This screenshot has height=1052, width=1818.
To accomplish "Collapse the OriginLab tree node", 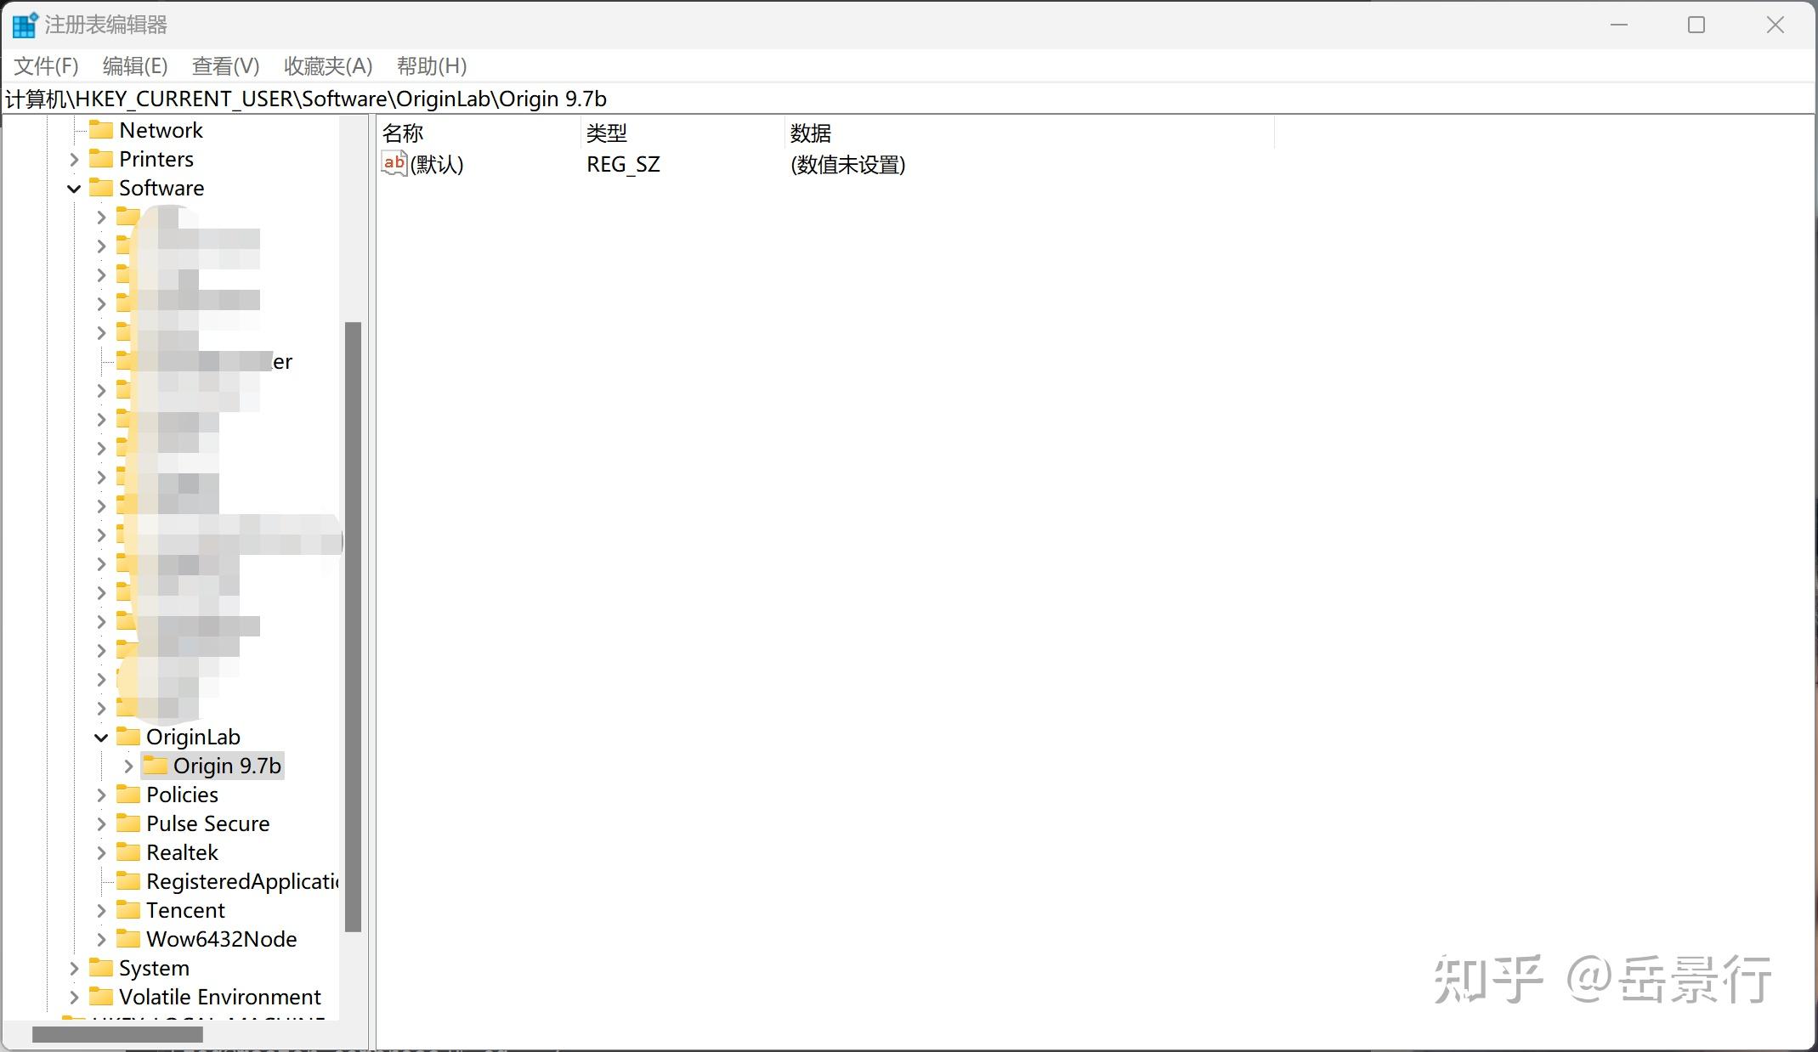I will [x=101, y=738].
